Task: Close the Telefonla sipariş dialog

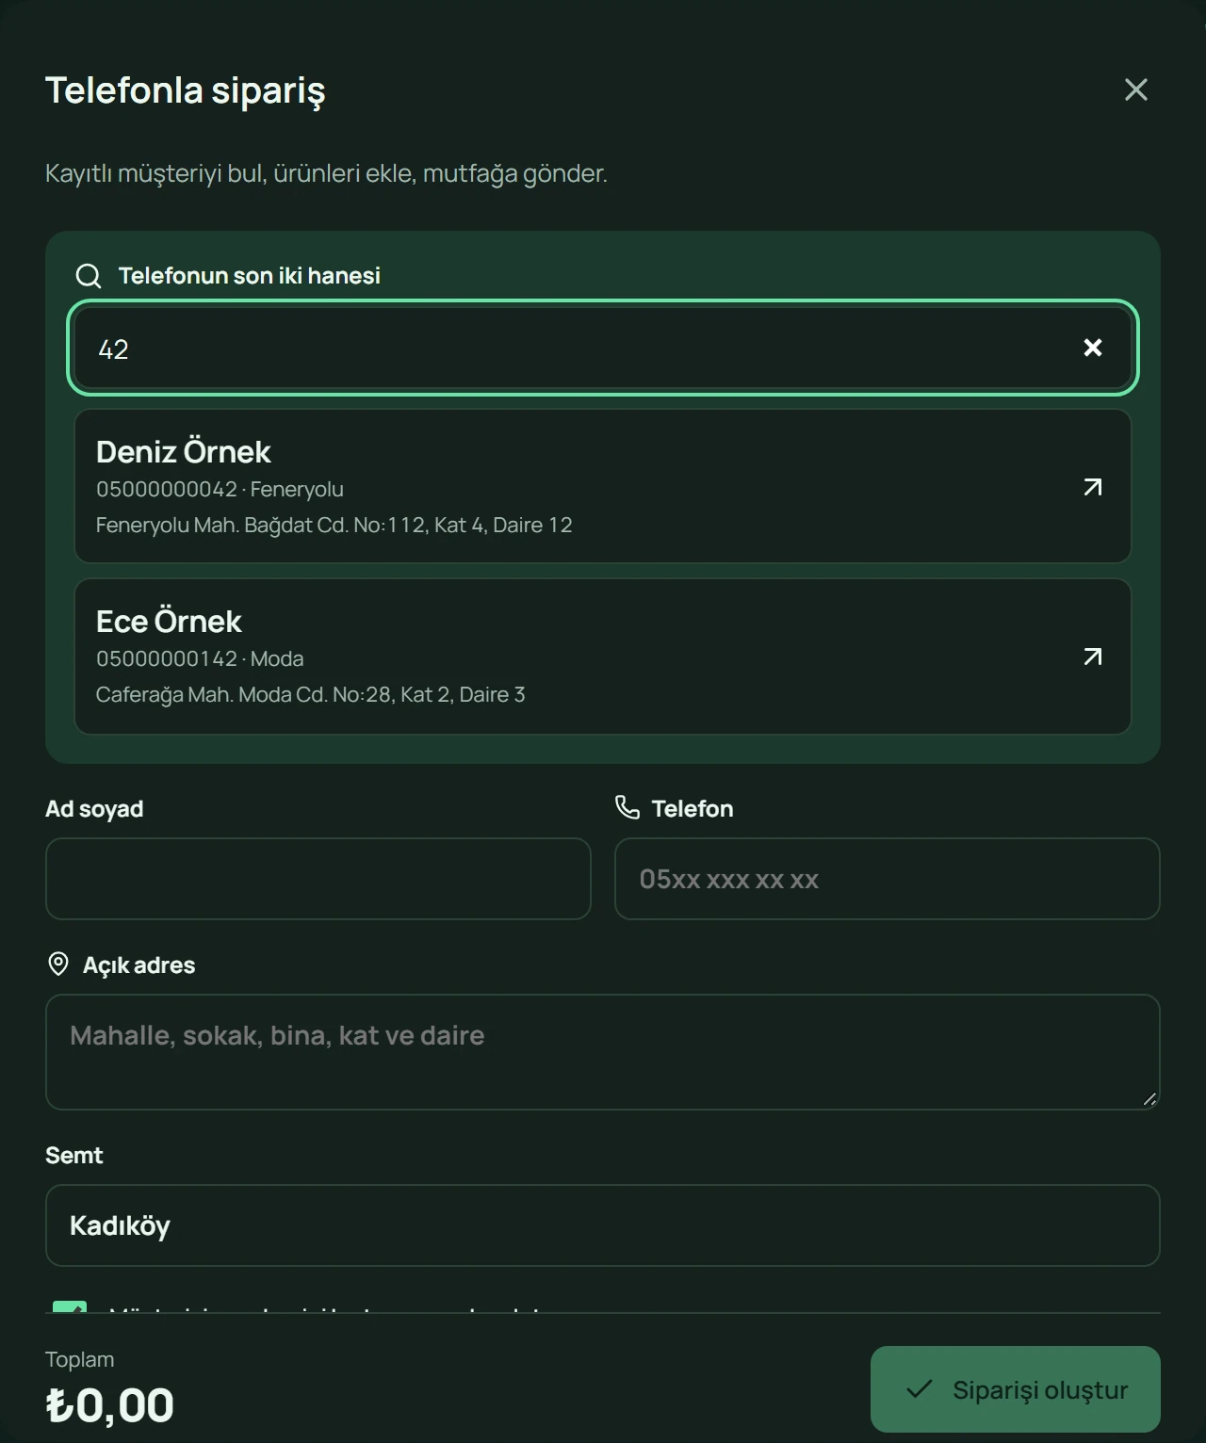Action: 1135,89
